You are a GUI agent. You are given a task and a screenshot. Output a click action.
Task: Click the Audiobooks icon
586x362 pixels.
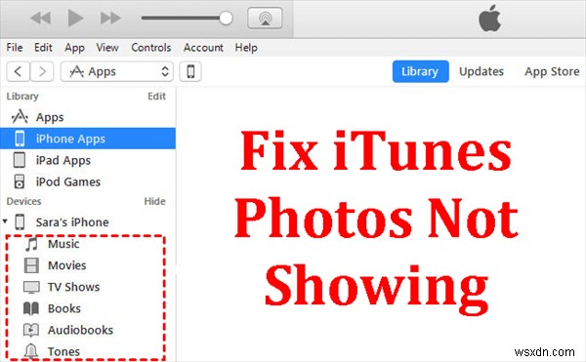(x=31, y=330)
